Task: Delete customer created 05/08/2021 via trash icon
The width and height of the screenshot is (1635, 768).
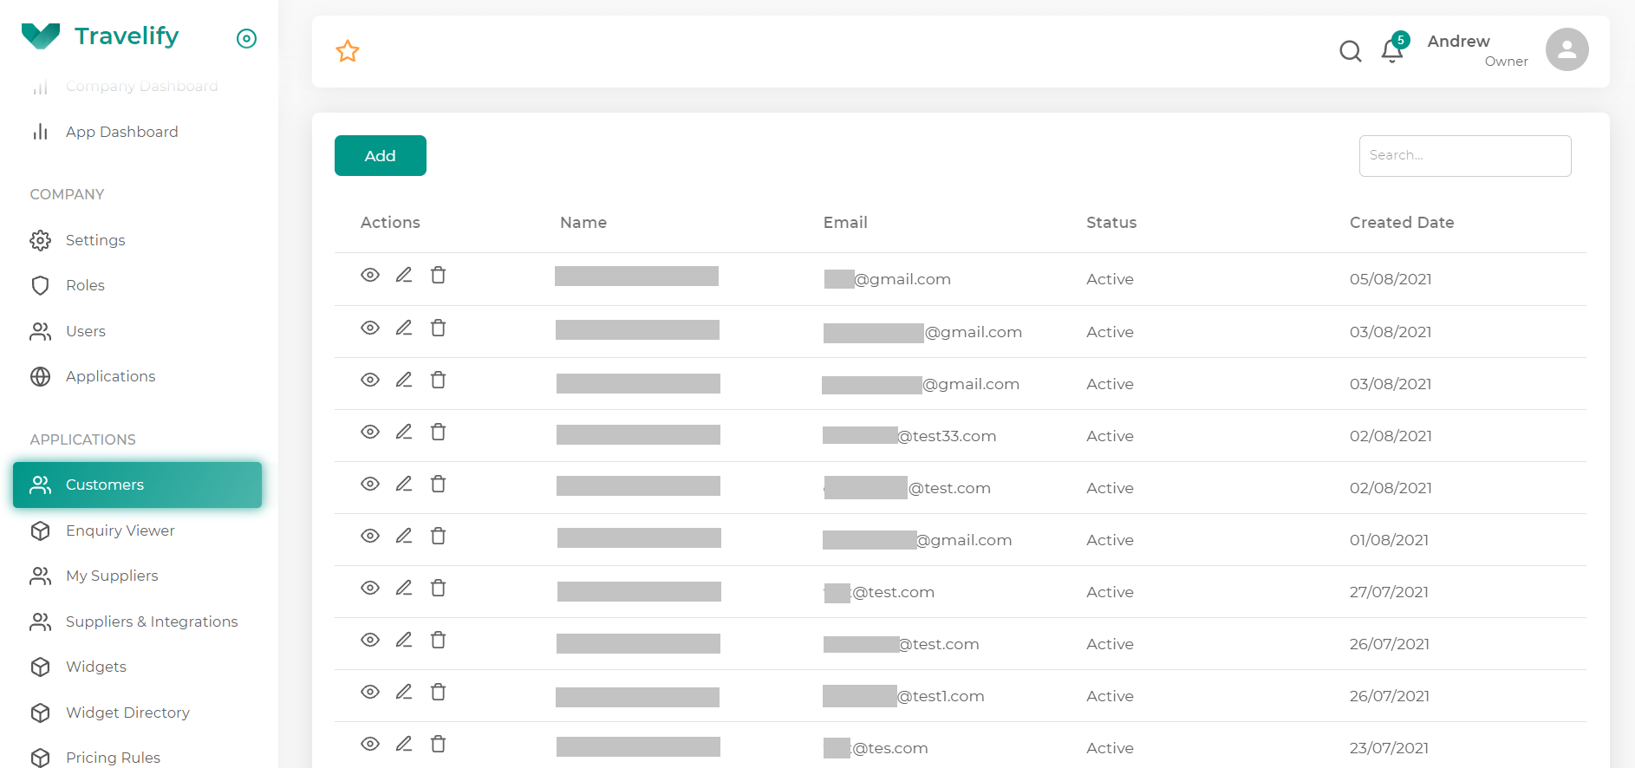Action: coord(439,275)
